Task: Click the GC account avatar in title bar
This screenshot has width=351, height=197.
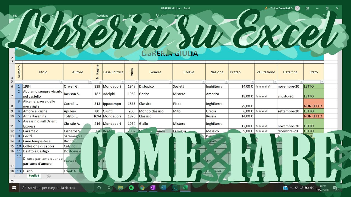Action: click(x=297, y=8)
